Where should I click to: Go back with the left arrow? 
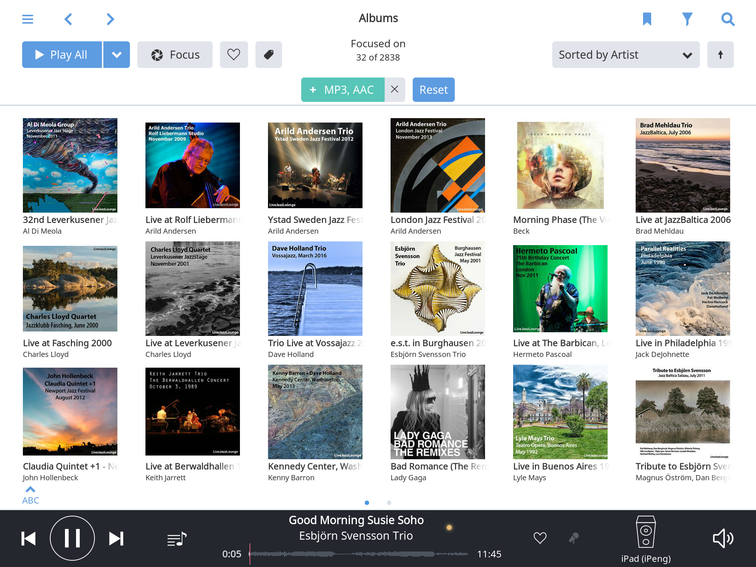[68, 19]
